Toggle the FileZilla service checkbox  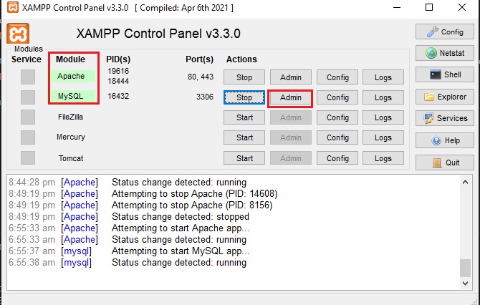click(28, 117)
